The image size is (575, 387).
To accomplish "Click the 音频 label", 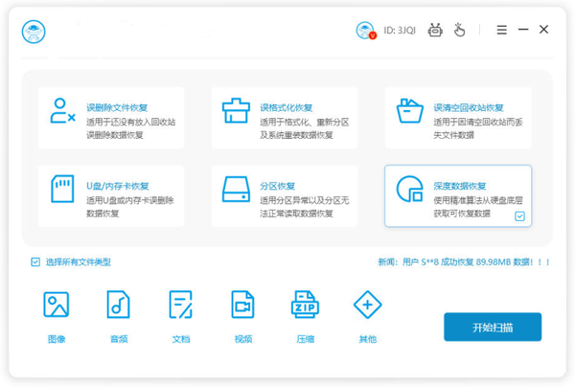I will click(119, 339).
